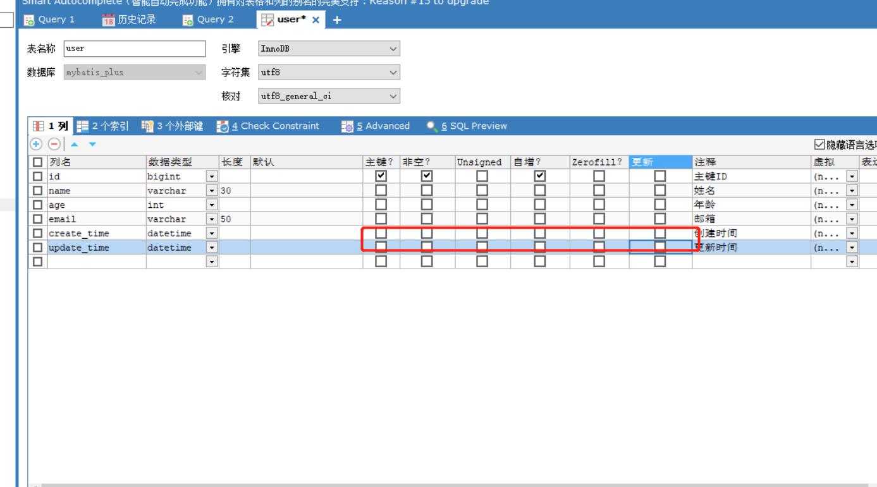Viewport: 877px width, 487px height.
Task: Click the 邮箱 comment cell
Action: pos(751,219)
